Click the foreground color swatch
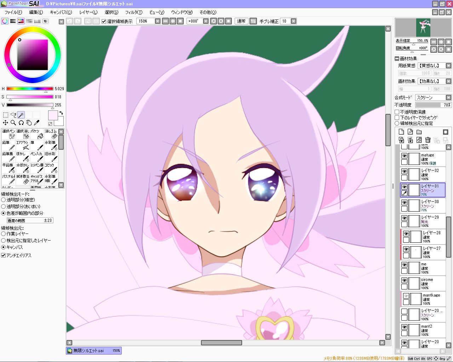Image resolution: width=453 pixels, height=362 pixels. pos(53,115)
